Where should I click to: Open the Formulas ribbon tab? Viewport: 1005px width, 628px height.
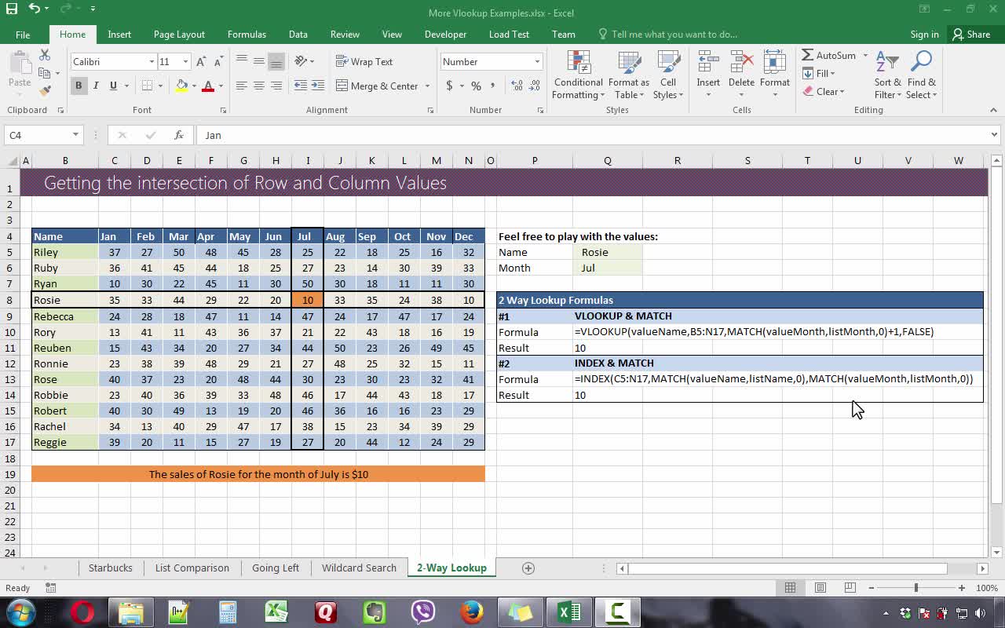pos(247,35)
